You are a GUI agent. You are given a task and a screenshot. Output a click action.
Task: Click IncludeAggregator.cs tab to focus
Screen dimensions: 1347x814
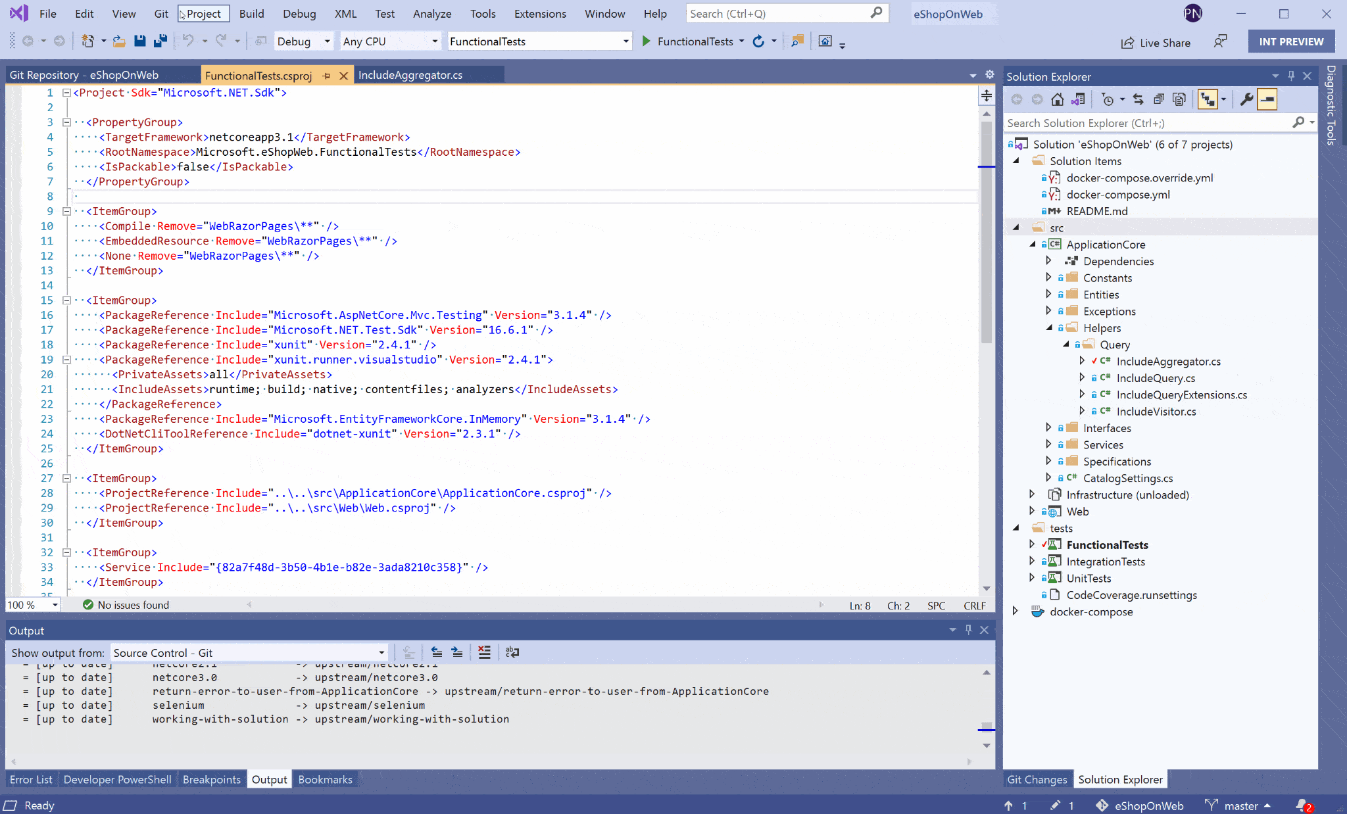tap(409, 75)
